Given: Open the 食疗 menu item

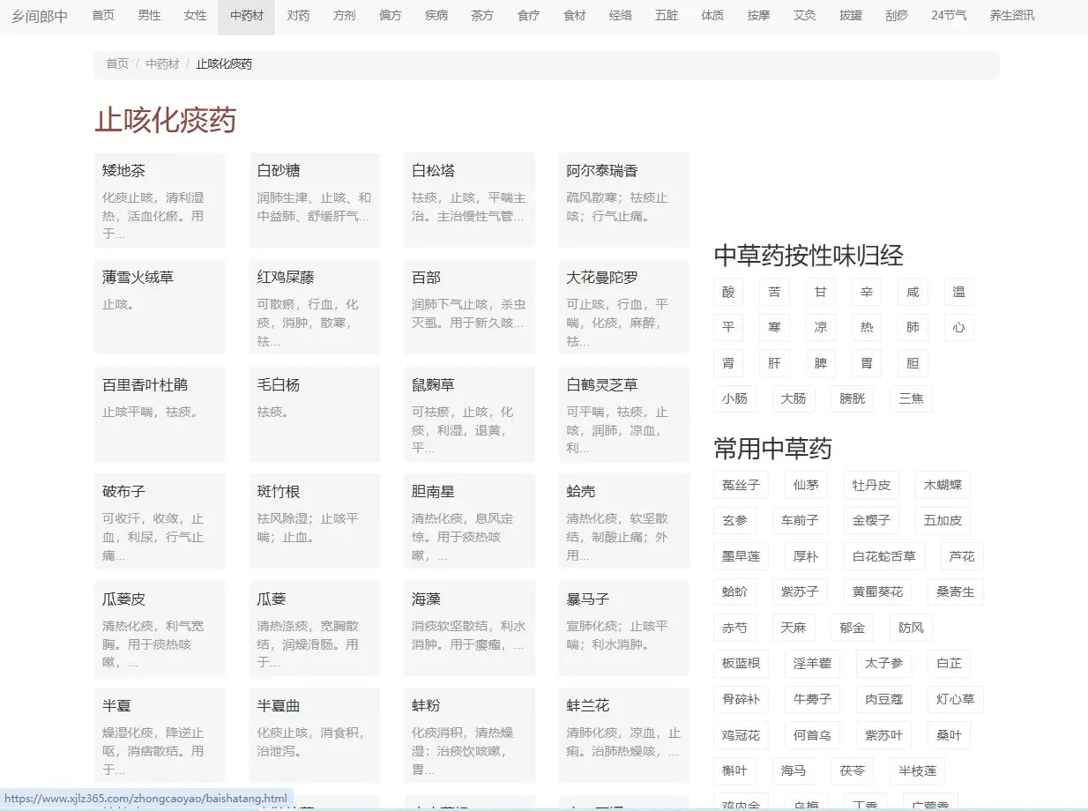Looking at the screenshot, I should tap(527, 15).
